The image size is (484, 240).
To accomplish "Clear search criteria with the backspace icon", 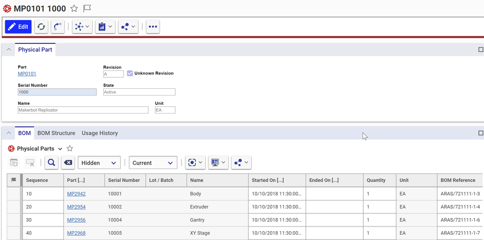I will pos(68,163).
